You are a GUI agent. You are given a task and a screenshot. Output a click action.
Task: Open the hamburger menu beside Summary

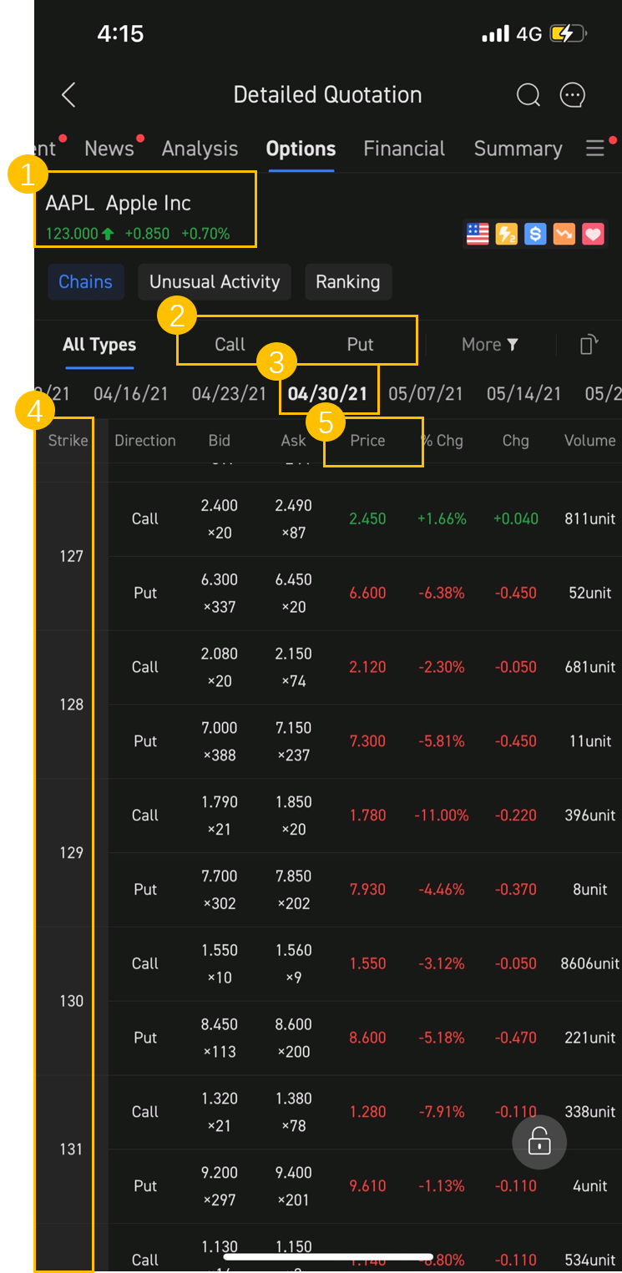594,149
